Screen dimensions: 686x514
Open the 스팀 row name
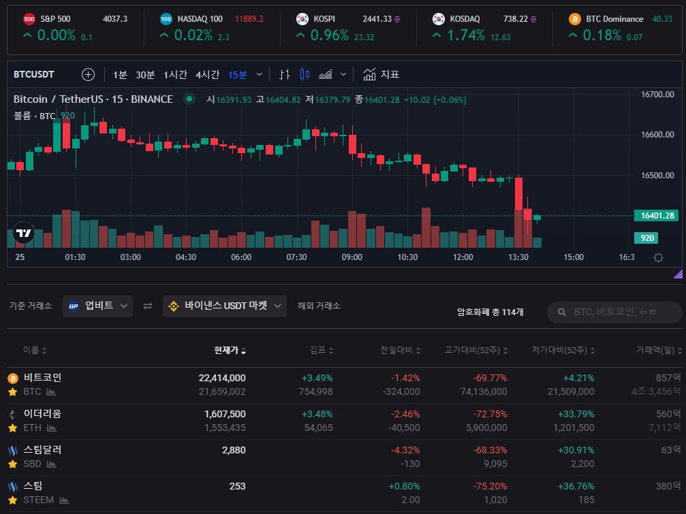pos(33,485)
